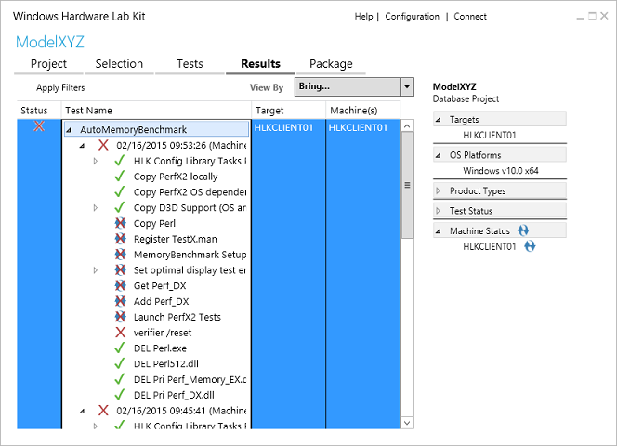Open the Results tab

point(260,64)
